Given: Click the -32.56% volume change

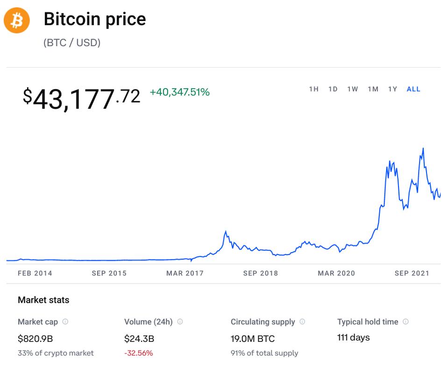Looking at the screenshot, I should (138, 353).
